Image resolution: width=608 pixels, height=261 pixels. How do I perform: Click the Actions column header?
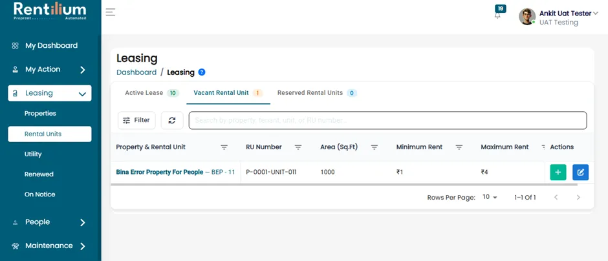(x=562, y=147)
